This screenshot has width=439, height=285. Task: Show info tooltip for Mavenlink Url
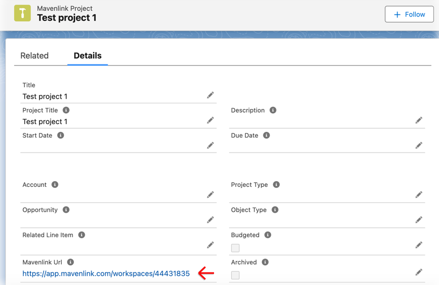click(71, 262)
